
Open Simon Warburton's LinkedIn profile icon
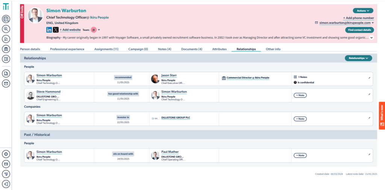point(49,30)
